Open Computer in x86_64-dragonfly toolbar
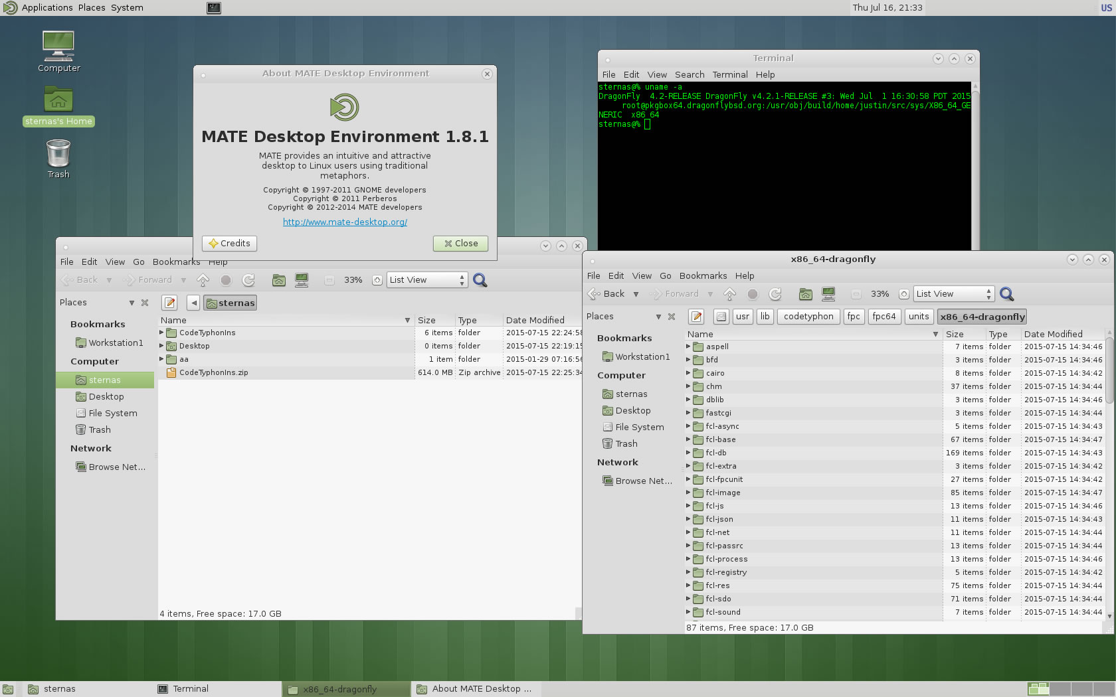The height and width of the screenshot is (697, 1116). (x=828, y=294)
